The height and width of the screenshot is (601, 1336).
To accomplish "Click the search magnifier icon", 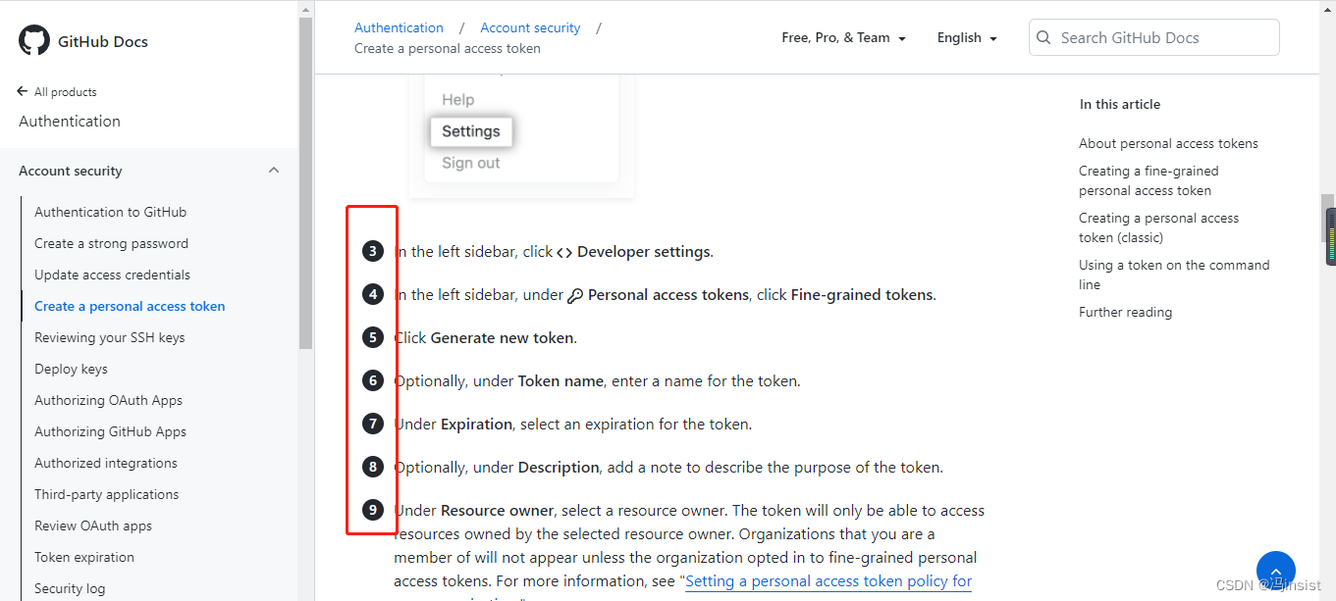I will tap(1043, 36).
